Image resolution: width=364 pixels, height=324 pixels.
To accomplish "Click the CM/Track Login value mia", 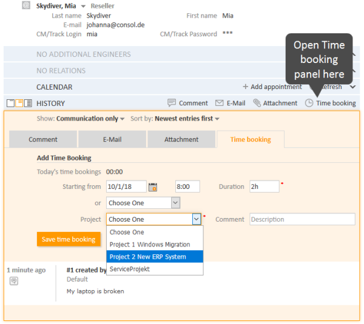I will [92, 35].
